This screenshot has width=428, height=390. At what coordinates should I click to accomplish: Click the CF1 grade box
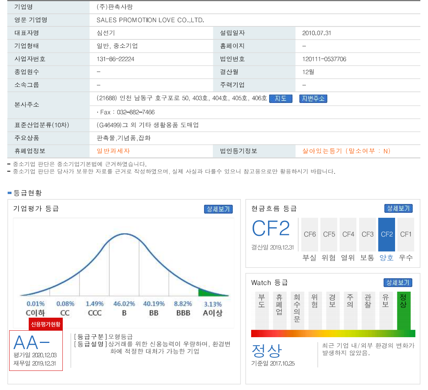(x=405, y=234)
